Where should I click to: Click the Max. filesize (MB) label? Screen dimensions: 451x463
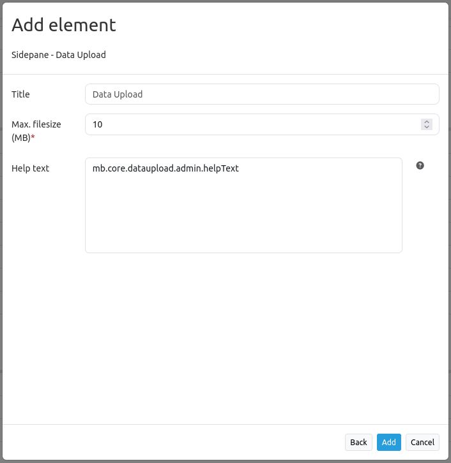36,125
